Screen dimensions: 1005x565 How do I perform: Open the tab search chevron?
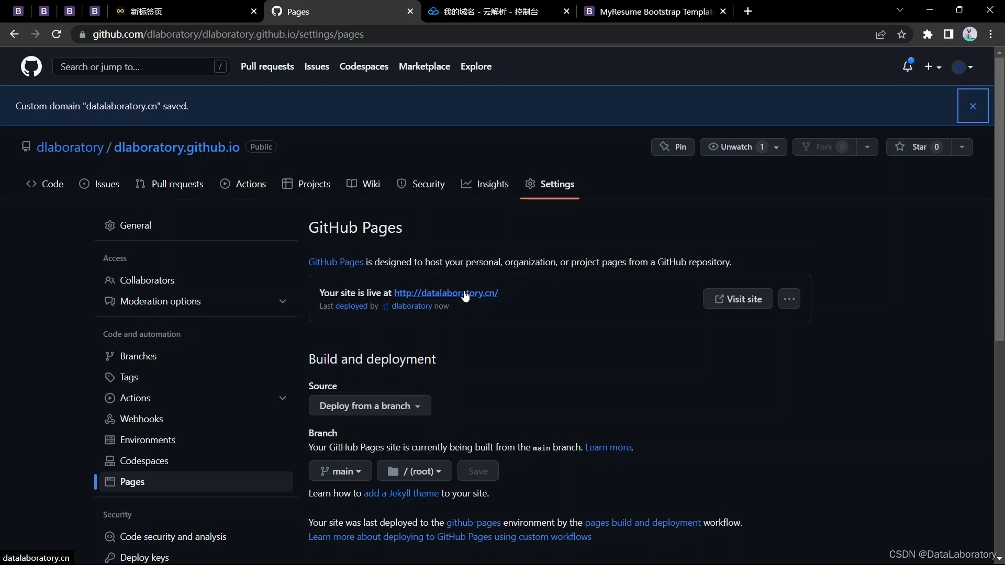[x=900, y=10]
